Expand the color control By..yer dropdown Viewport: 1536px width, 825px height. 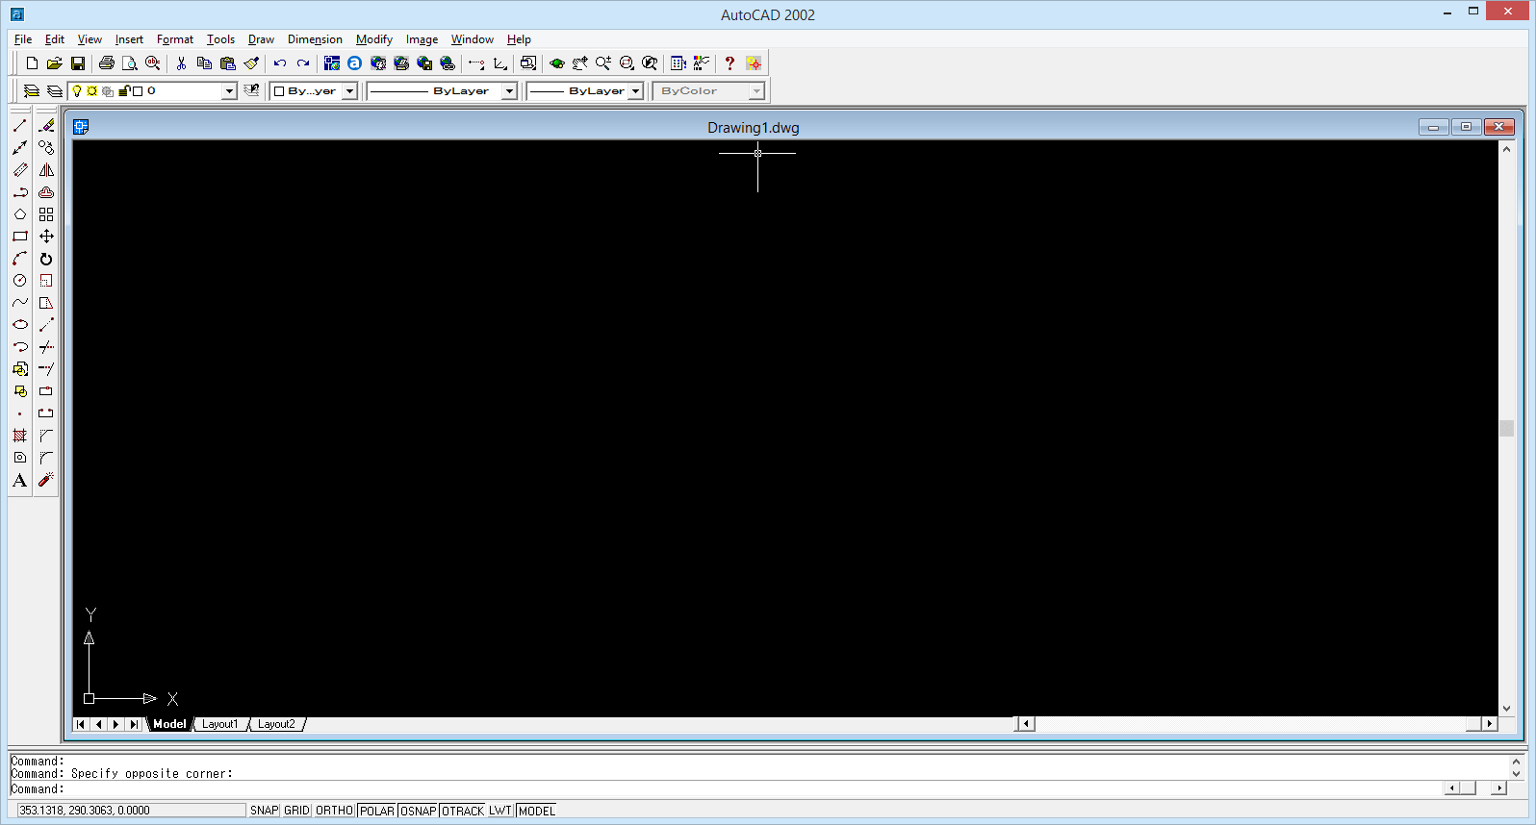tap(350, 91)
